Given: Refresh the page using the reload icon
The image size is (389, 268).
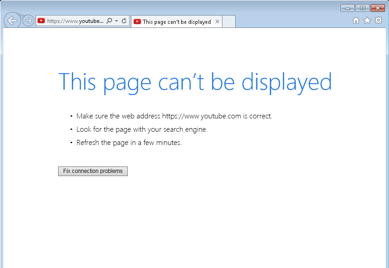Looking at the screenshot, I should [124, 21].
